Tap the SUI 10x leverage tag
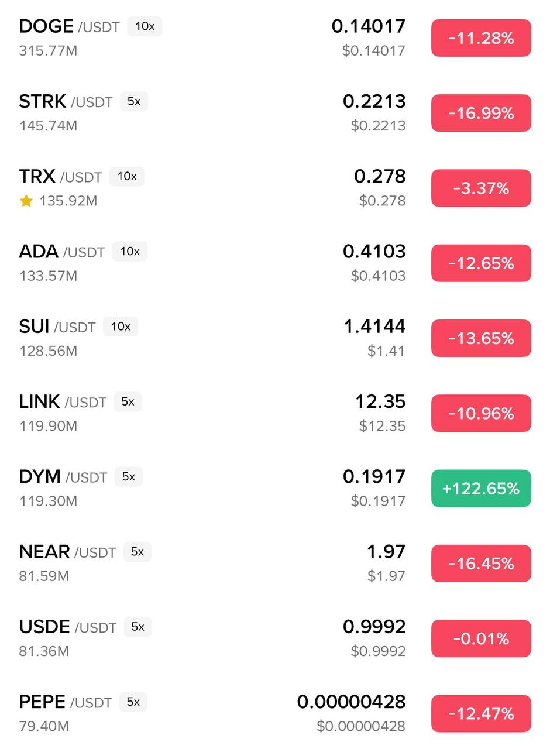 (121, 327)
